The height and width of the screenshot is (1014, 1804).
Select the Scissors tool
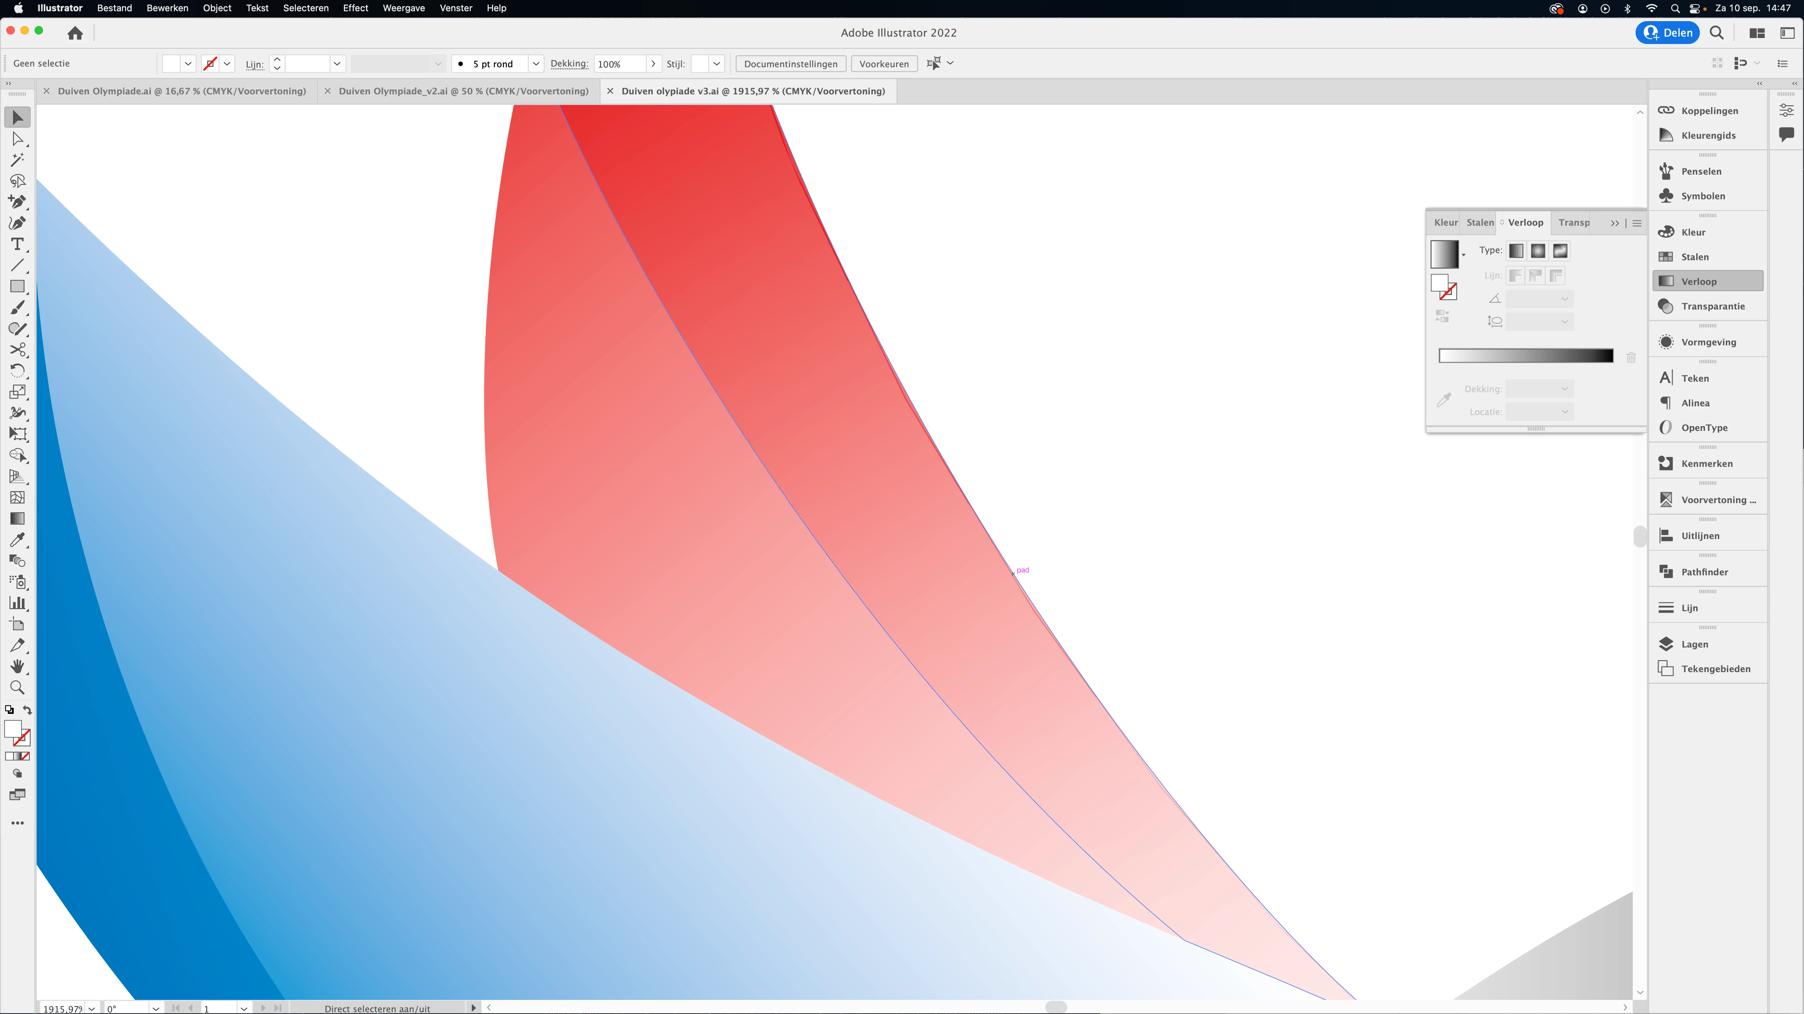(x=18, y=349)
